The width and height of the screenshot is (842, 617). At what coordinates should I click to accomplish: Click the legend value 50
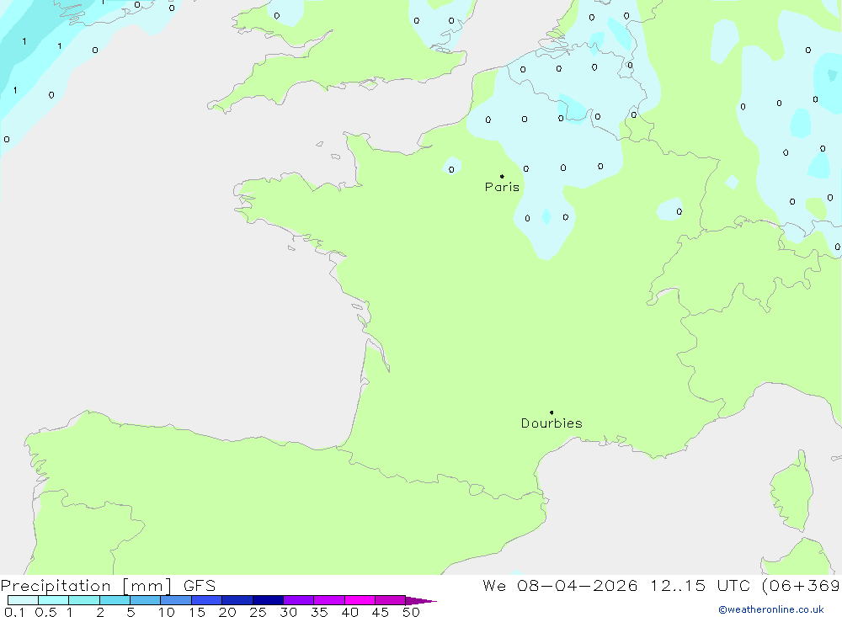(411, 612)
